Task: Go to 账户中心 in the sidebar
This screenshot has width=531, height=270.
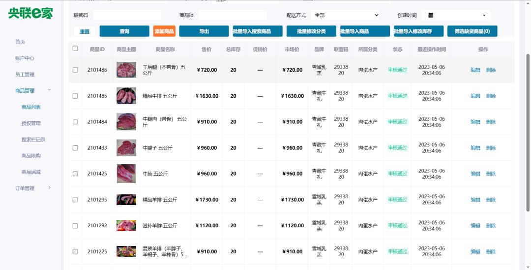Action: pyautogui.click(x=25, y=58)
